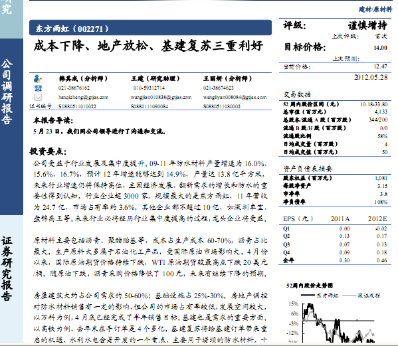Click the 证书编号 label
The width and height of the screenshot is (398, 346).
[x=41, y=106]
